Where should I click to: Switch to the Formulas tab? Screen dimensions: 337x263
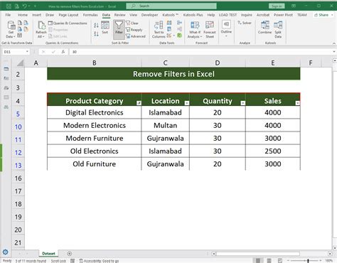[90, 15]
